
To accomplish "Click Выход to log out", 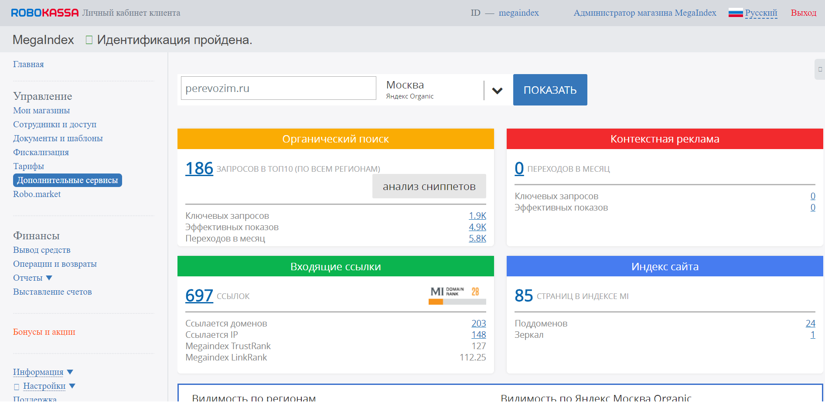I will 803,13.
